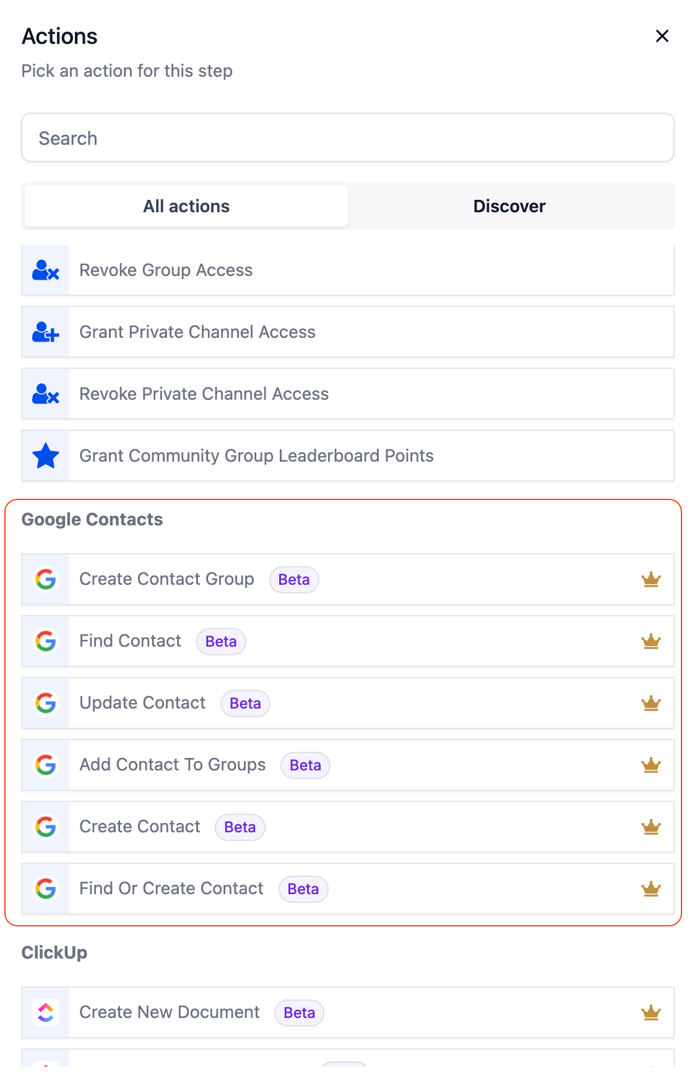
Task: Click the Search input field
Action: click(x=347, y=138)
